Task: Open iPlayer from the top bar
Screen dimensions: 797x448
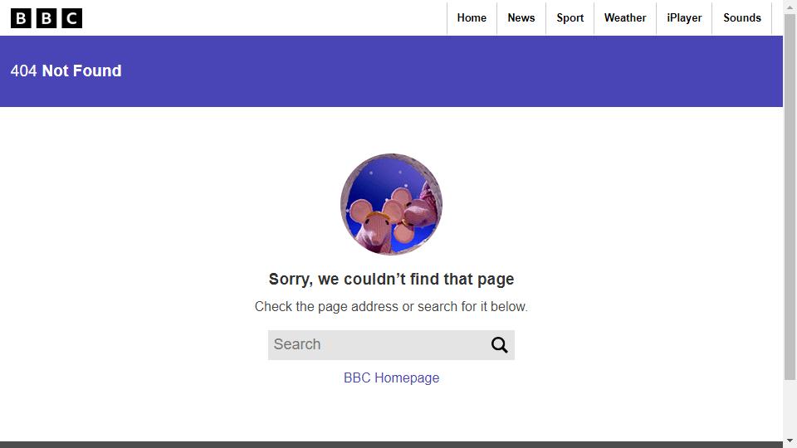Action: (x=684, y=17)
